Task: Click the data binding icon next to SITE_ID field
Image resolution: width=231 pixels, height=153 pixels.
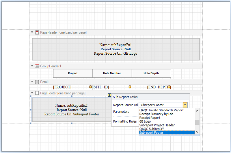Action: tap(130, 87)
